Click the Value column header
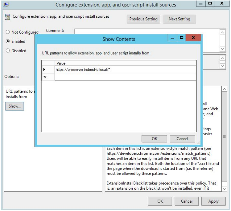The image size is (231, 211). point(125,63)
